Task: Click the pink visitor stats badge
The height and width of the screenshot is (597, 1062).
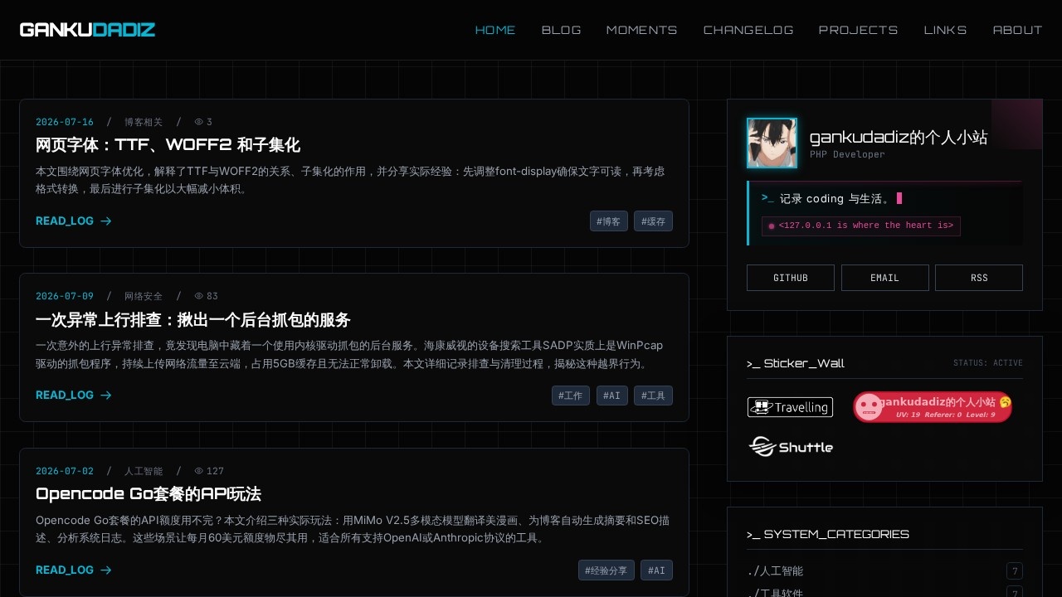Action: [933, 407]
